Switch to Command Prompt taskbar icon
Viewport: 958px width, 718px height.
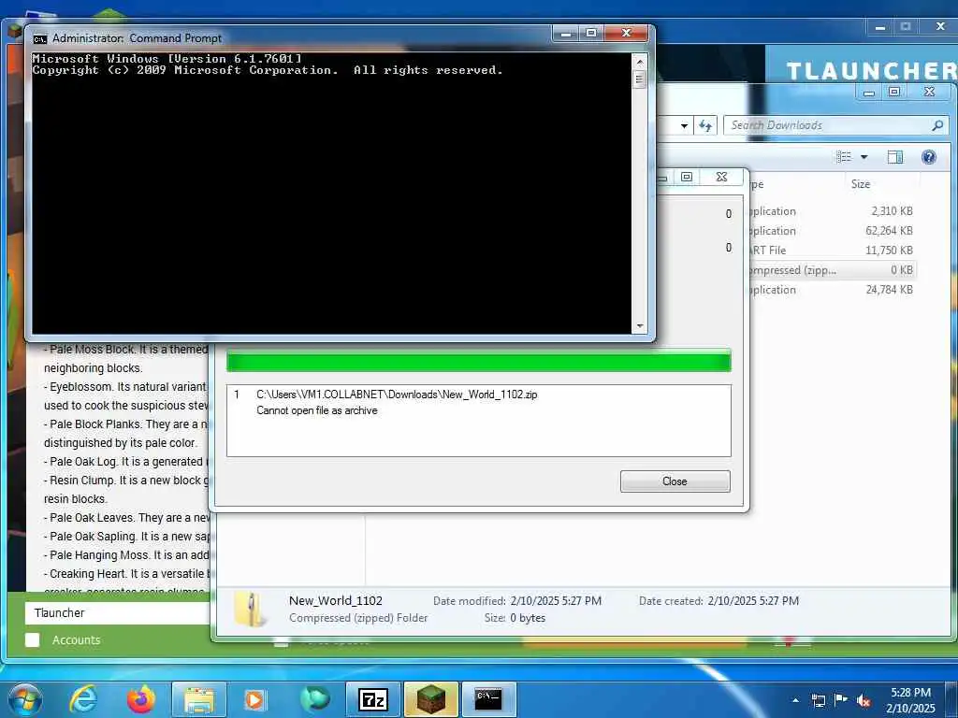[488, 699]
